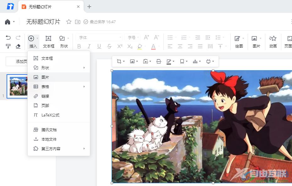Viewport: 292px width, 186px height.
Task: Open the 字号 font size dropdown
Action: coord(132,37)
